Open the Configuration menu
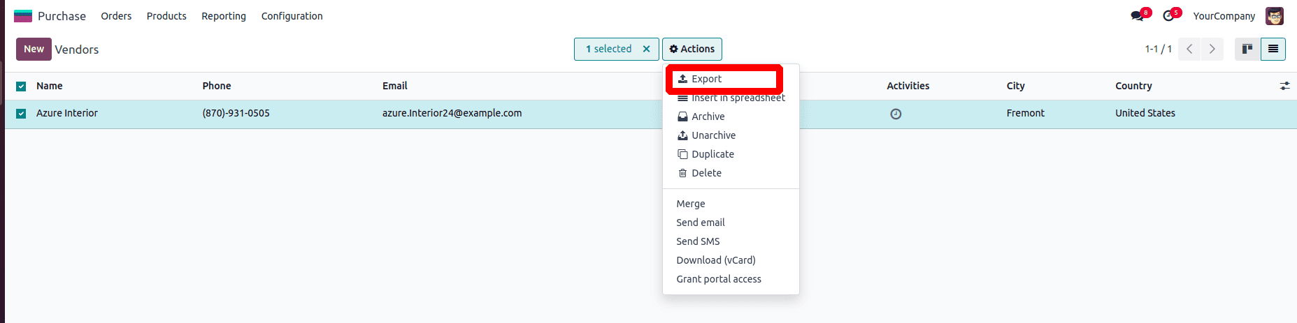This screenshot has width=1297, height=323. (292, 16)
